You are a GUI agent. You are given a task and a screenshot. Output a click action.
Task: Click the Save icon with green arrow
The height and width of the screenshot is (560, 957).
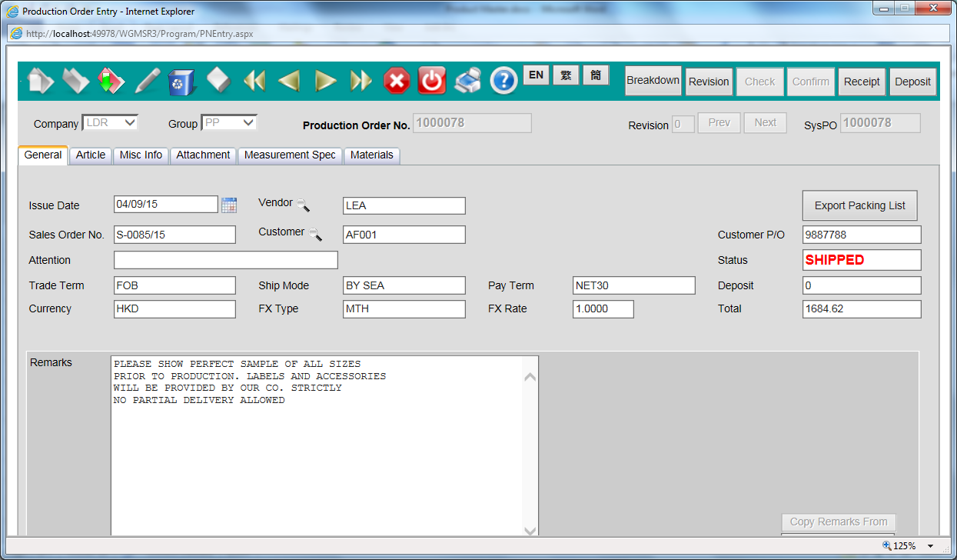pos(111,81)
